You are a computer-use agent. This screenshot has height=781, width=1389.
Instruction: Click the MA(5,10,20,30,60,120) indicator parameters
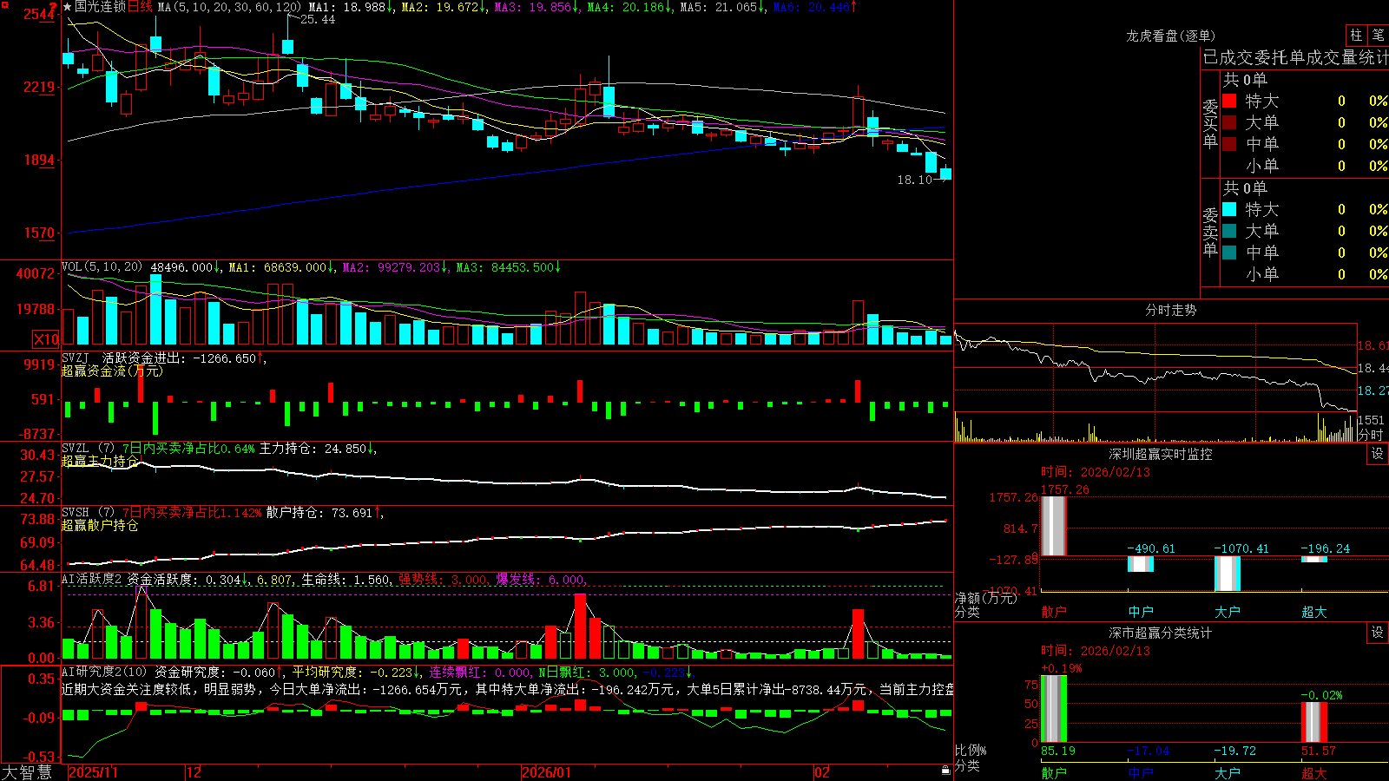[230, 7]
